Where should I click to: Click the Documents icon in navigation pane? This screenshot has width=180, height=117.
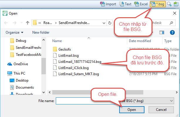click(x=12, y=87)
